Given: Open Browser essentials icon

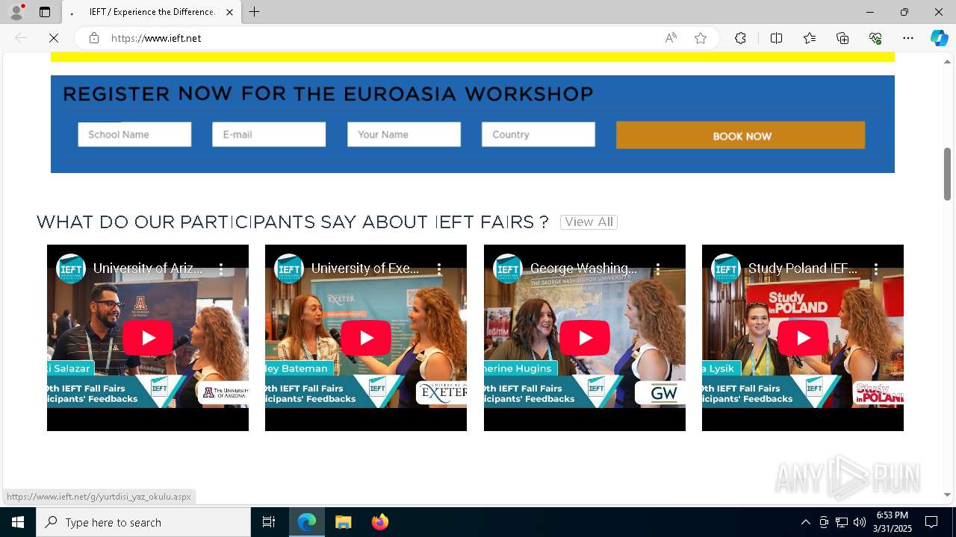Looking at the screenshot, I should pyautogui.click(x=875, y=38).
